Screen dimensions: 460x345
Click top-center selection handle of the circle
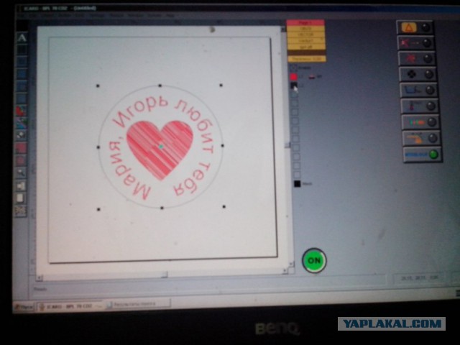click(160, 86)
